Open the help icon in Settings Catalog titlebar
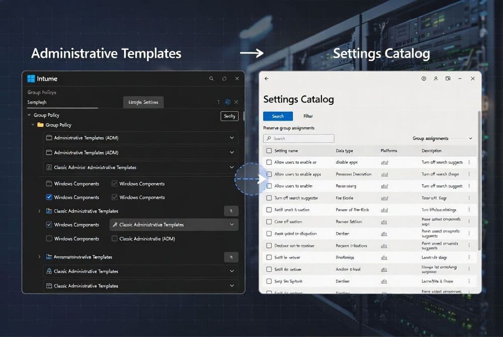This screenshot has height=337, width=503. point(423,79)
